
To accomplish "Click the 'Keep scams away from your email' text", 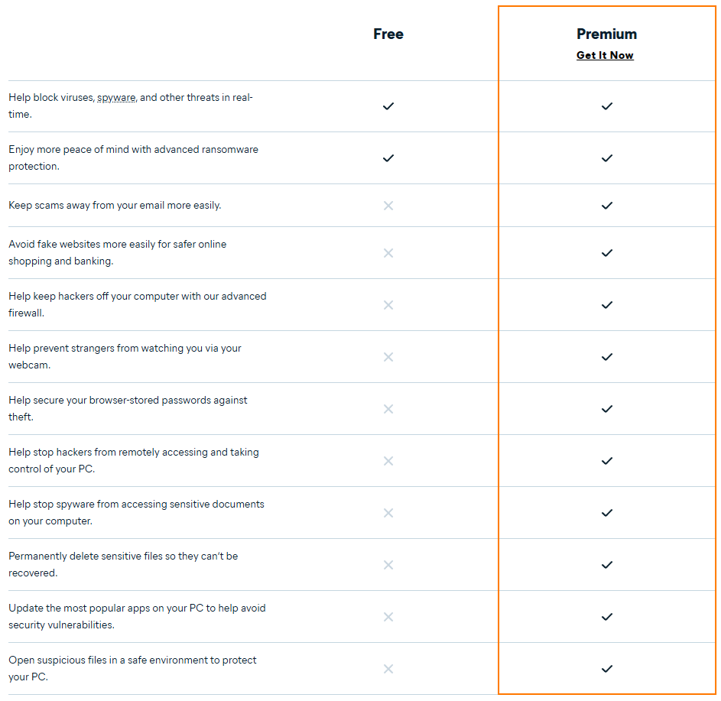I will (x=115, y=206).
